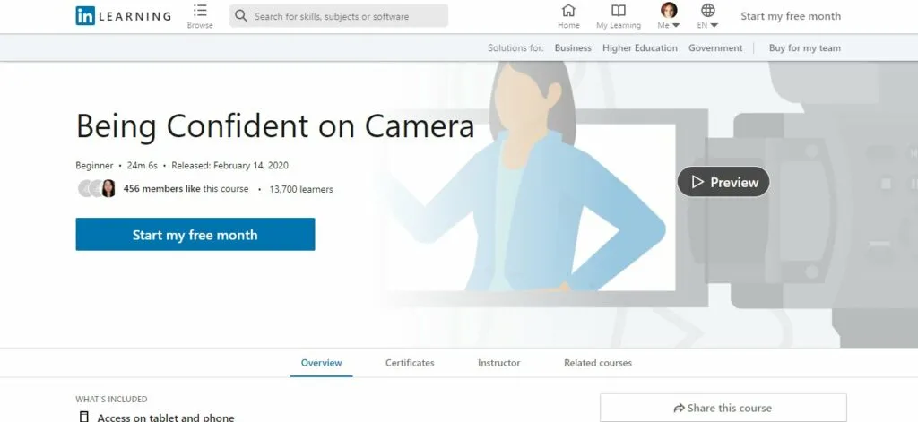
Task: Click the tablet and phone icon
Action: pos(84,418)
